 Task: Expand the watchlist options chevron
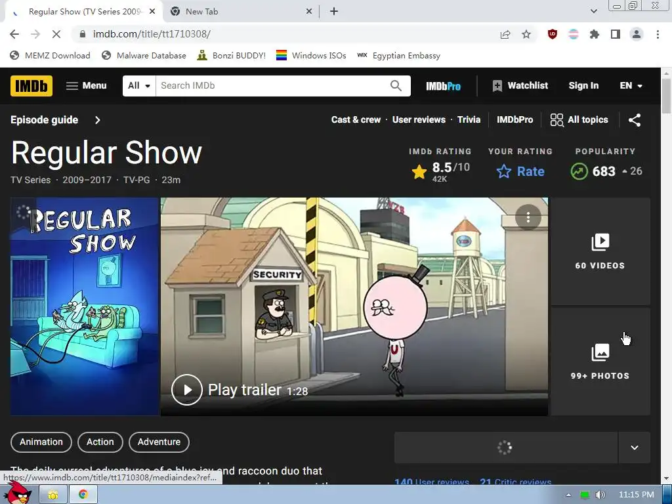click(x=635, y=448)
